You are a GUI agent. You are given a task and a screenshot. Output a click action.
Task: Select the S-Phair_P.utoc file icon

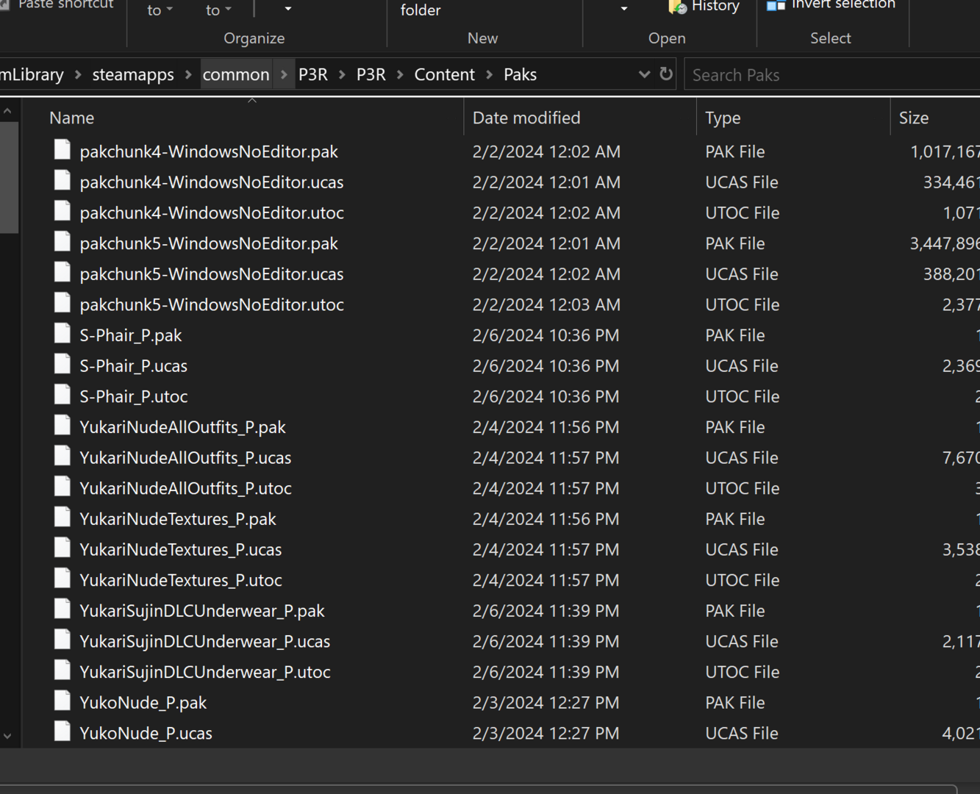pyautogui.click(x=62, y=396)
